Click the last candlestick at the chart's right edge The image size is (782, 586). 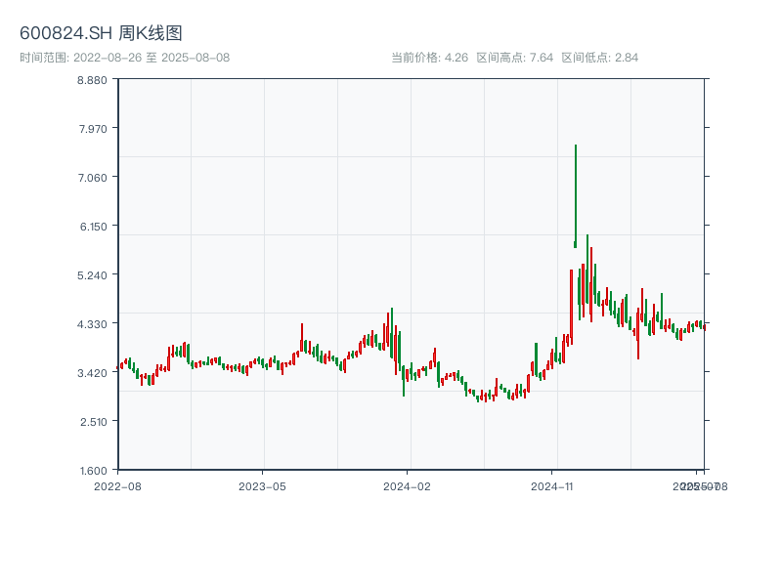click(x=704, y=327)
